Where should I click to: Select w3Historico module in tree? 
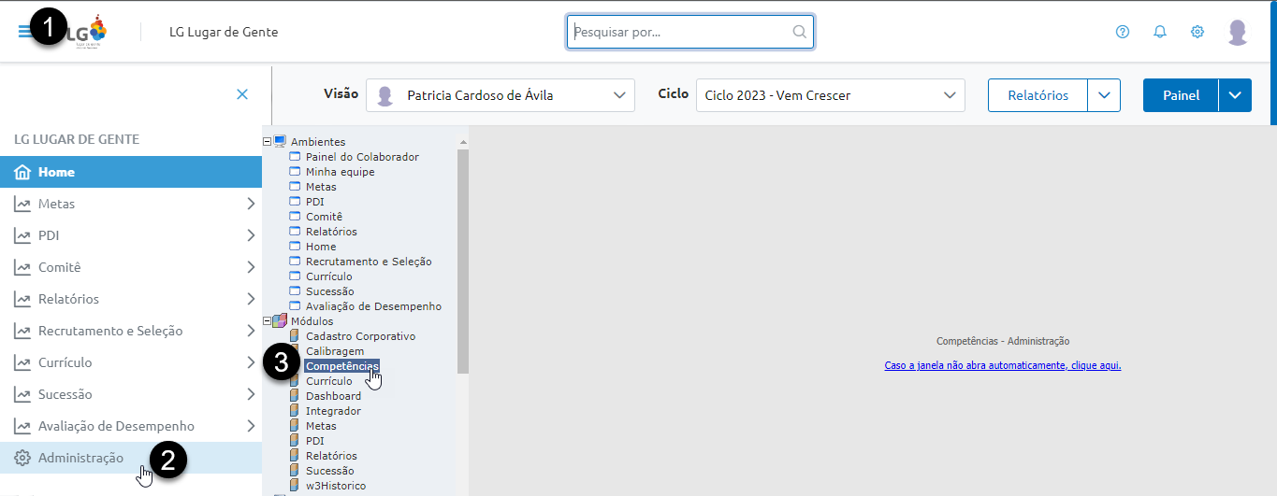tap(336, 486)
